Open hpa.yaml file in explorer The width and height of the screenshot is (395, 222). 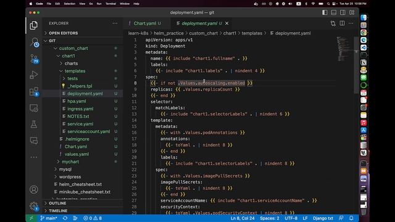pos(77,101)
